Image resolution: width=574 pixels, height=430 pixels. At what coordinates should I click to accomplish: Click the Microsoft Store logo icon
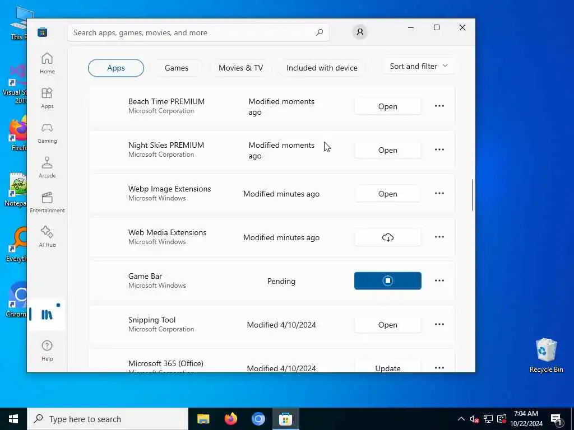pyautogui.click(x=42, y=32)
